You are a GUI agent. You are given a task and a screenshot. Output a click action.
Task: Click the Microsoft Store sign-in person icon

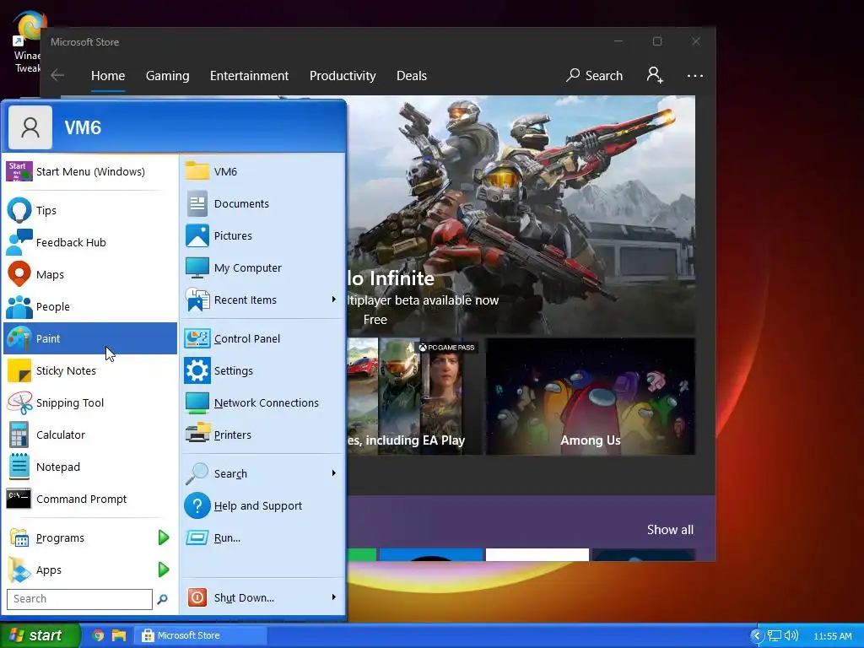coord(655,75)
